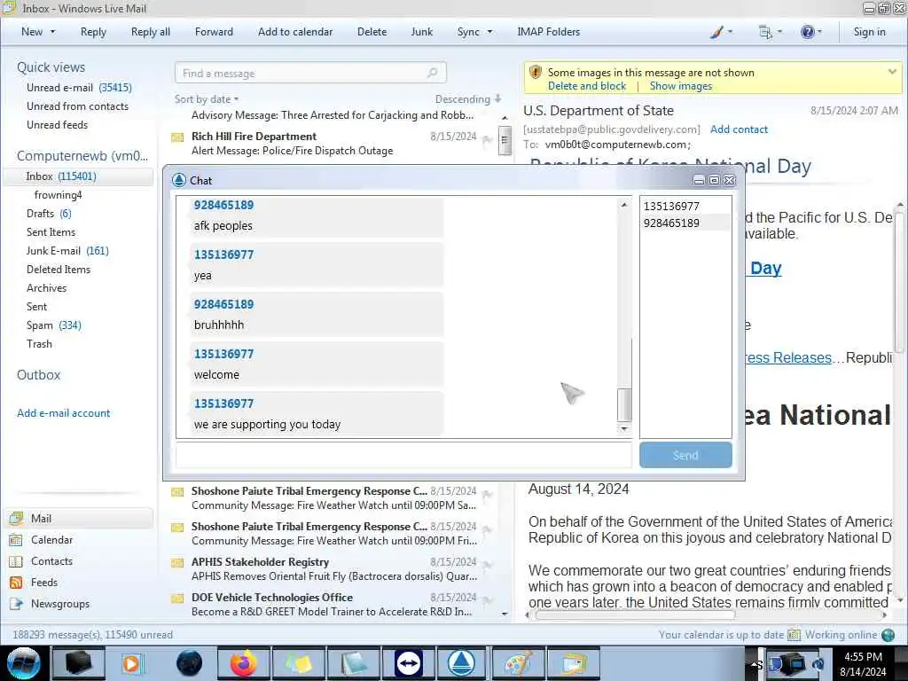Open the Sort by date dropdown

[207, 99]
